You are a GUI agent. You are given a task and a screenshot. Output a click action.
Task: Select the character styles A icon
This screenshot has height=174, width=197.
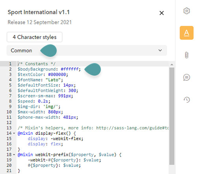click(x=186, y=33)
